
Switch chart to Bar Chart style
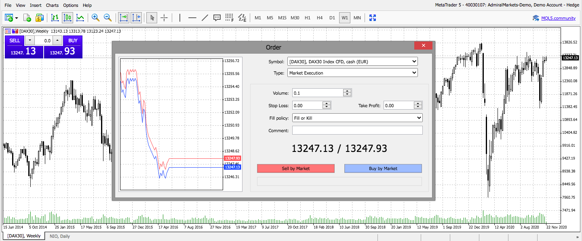click(x=55, y=18)
